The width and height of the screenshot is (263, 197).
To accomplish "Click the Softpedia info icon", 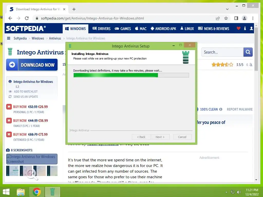I will [245, 28].
